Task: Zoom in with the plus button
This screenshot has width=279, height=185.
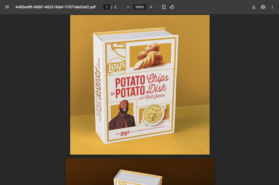Action: point(151,7)
